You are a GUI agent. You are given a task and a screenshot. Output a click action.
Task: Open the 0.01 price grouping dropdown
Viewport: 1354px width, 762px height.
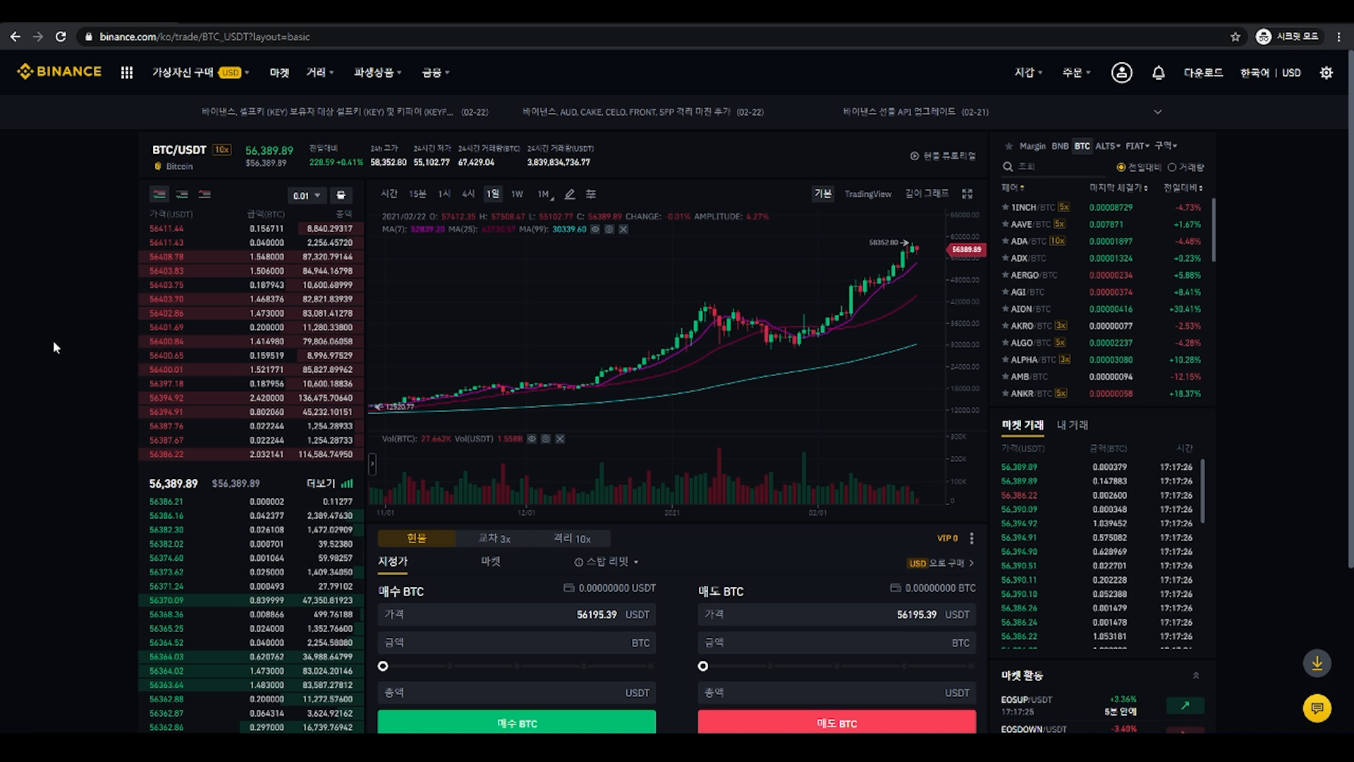(x=307, y=195)
